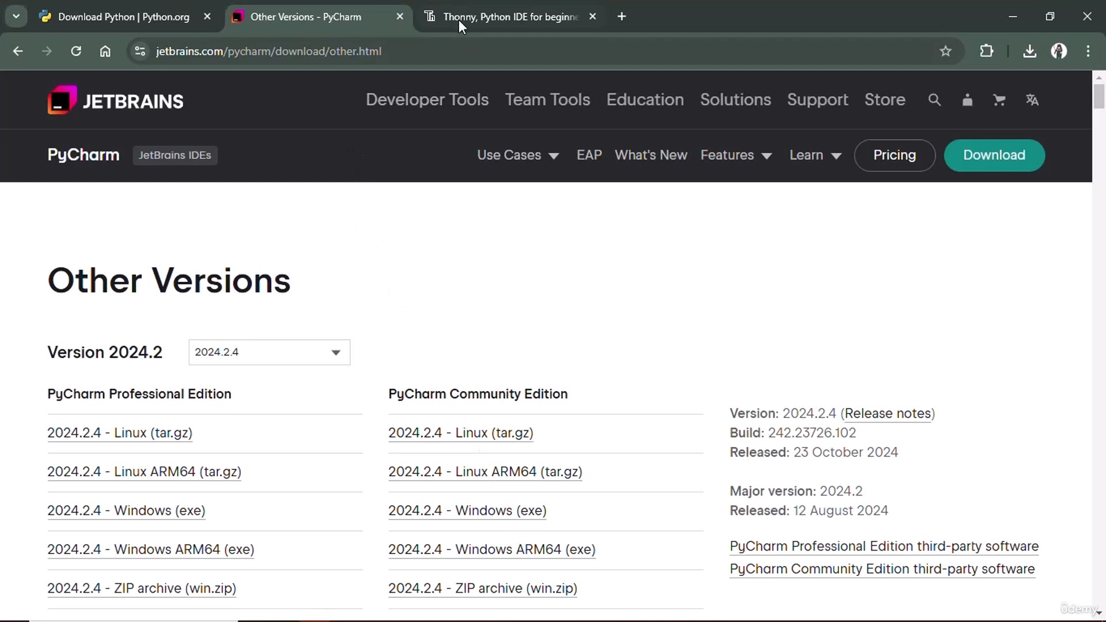Expand the Learn dropdown
The height and width of the screenshot is (622, 1106).
click(815, 155)
